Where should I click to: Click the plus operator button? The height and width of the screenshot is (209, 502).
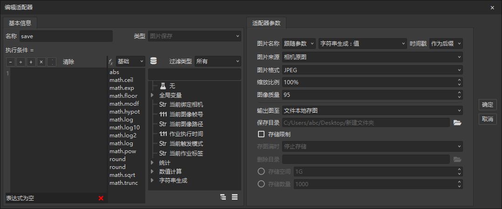tap(31, 62)
